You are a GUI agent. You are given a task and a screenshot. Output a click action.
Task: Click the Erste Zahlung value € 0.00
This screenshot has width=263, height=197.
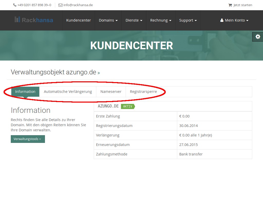[x=184, y=116]
